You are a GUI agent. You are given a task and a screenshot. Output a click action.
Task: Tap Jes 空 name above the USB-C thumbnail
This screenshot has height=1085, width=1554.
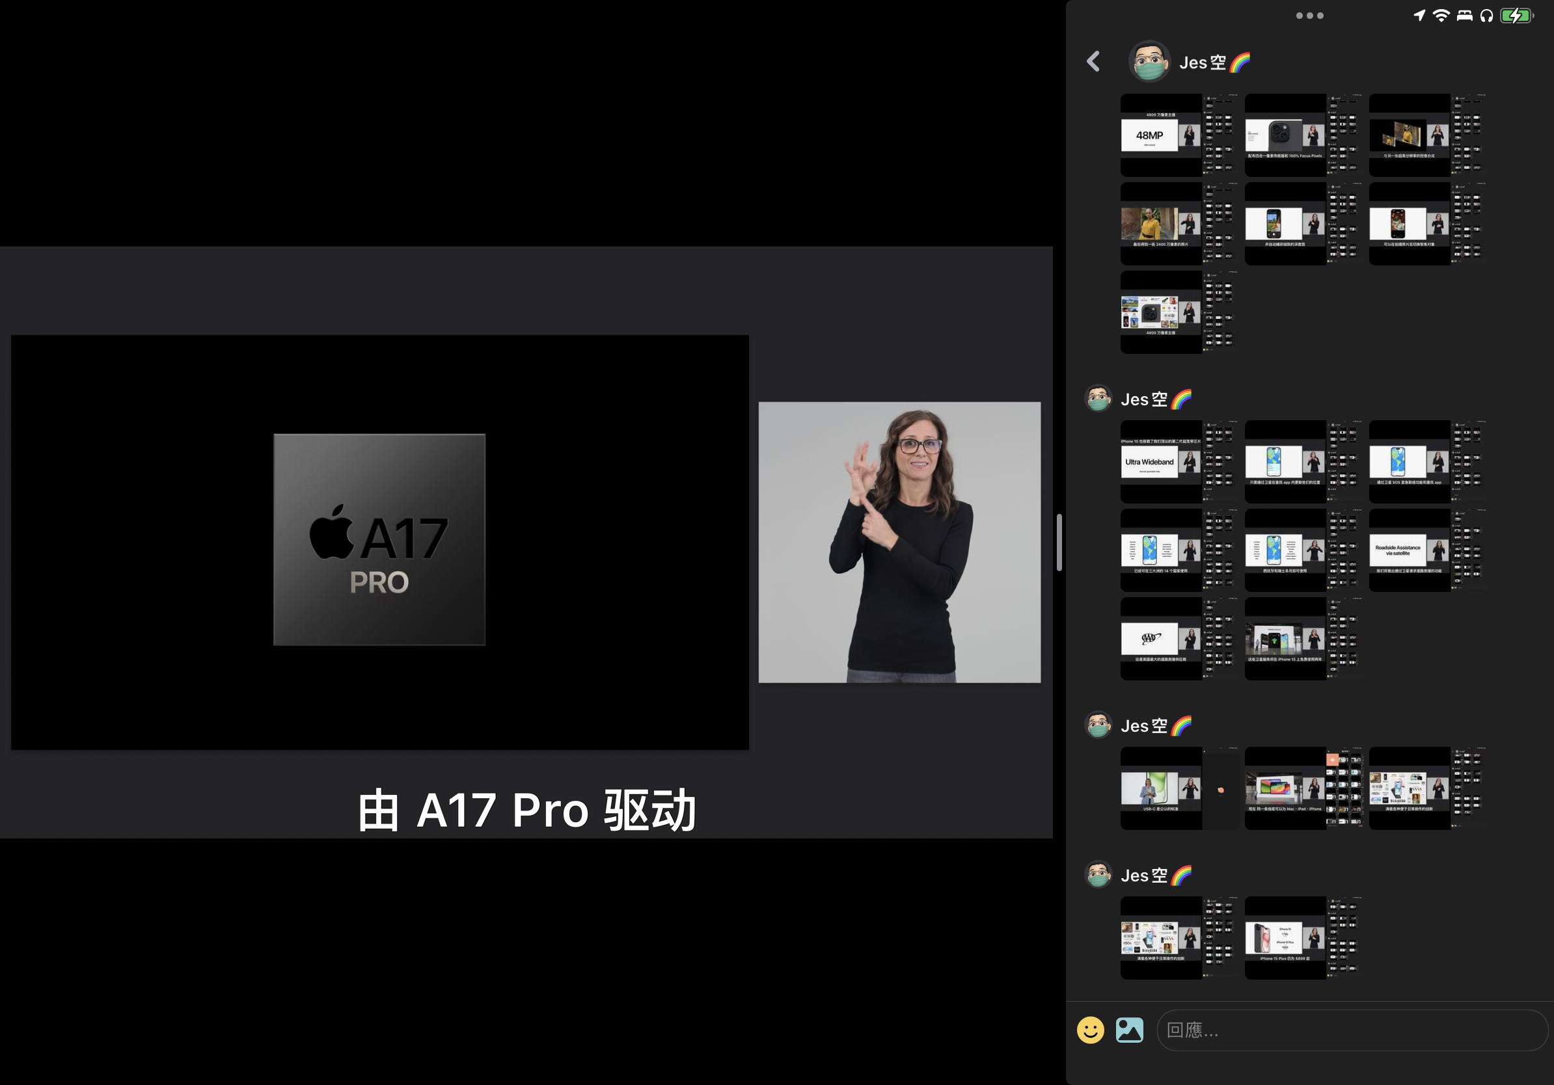[1155, 726]
